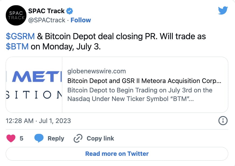This screenshot has height=166, width=235.
Task: Like the tweet with the heart icon
Action: (11, 138)
